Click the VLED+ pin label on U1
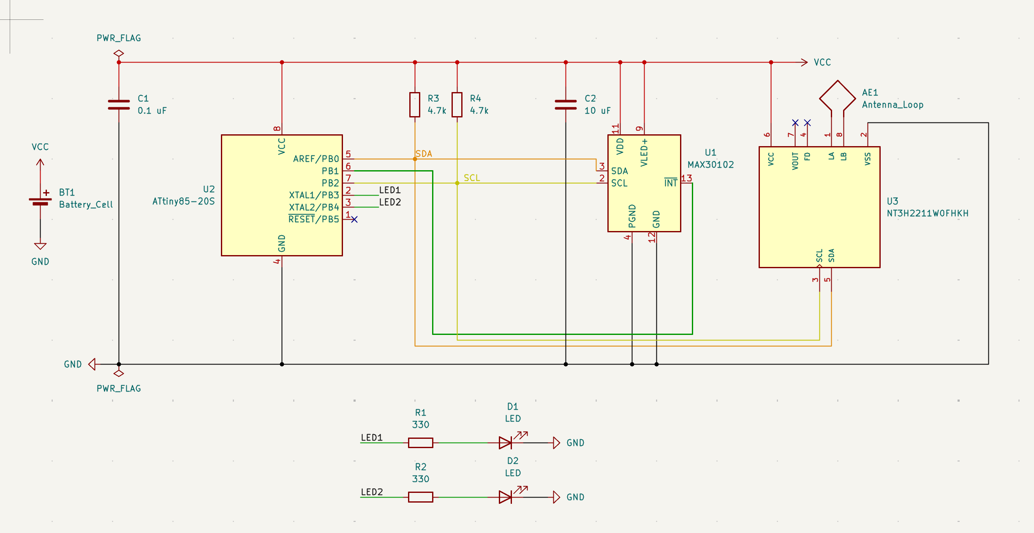 644,152
